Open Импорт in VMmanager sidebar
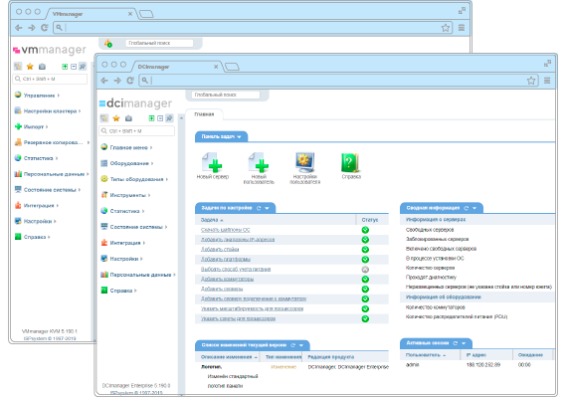The image size is (566, 397). pyautogui.click(x=33, y=126)
